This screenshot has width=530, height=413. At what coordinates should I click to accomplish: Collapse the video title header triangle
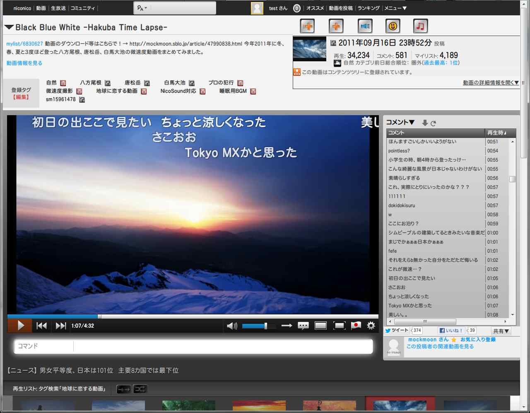[x=9, y=27]
